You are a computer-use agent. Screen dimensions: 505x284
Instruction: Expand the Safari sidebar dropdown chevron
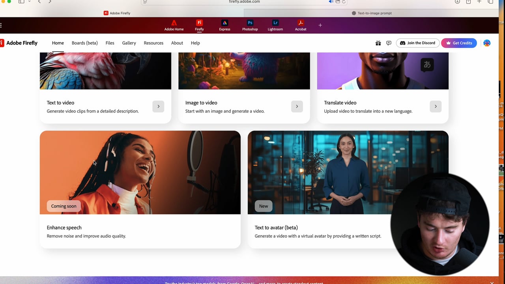[29, 2]
